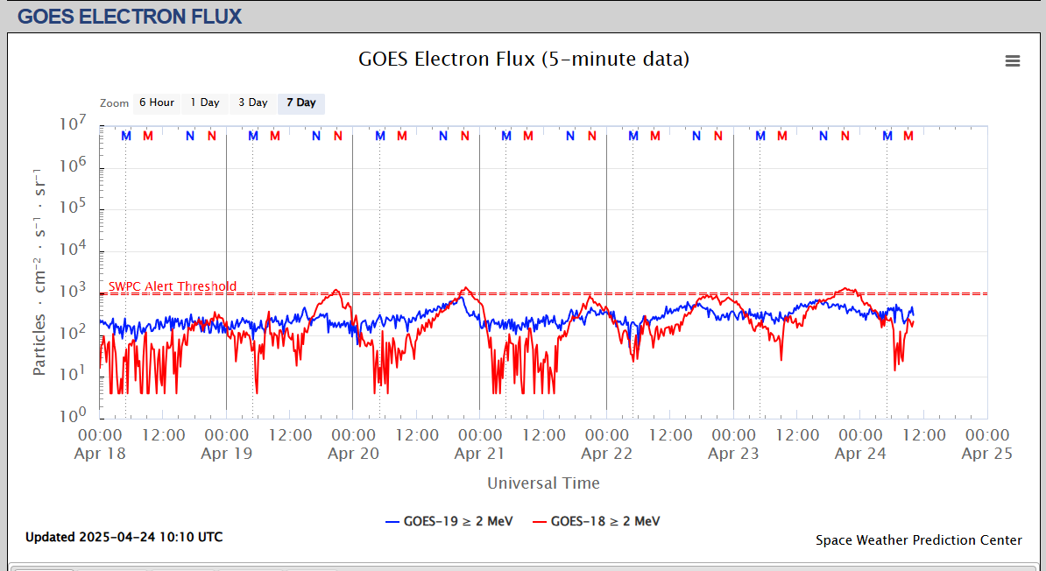Click the Universal Time axis title
This screenshot has height=571, width=1046.
(544, 483)
